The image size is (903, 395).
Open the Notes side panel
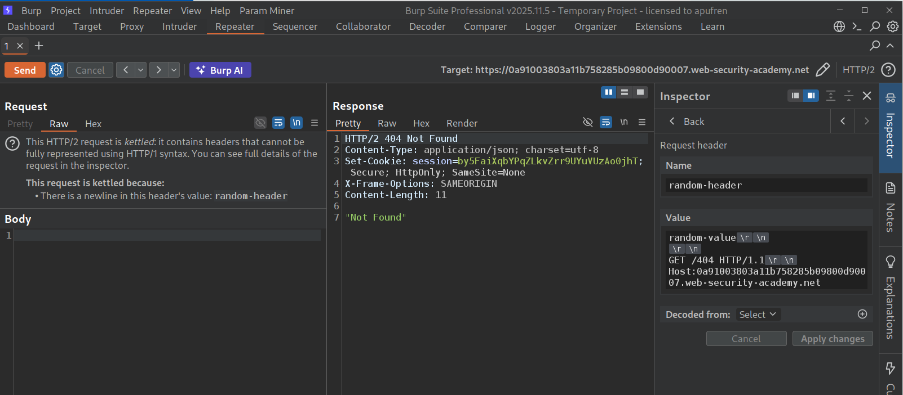[x=890, y=207]
